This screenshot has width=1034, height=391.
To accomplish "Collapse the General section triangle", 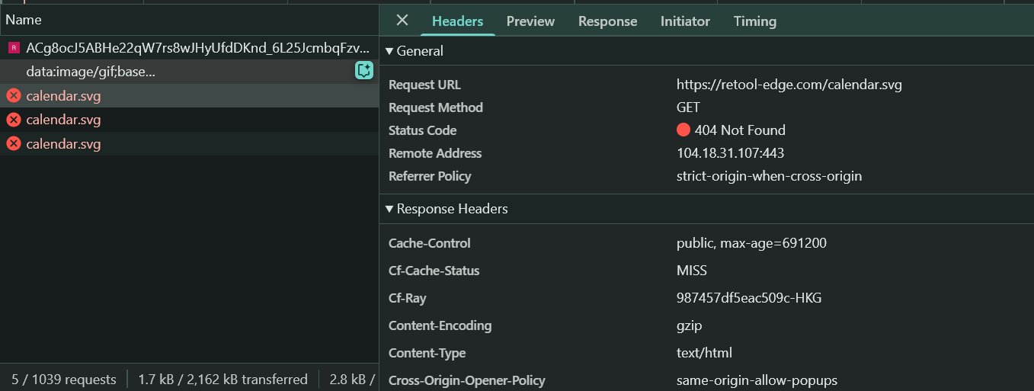I will [x=389, y=51].
